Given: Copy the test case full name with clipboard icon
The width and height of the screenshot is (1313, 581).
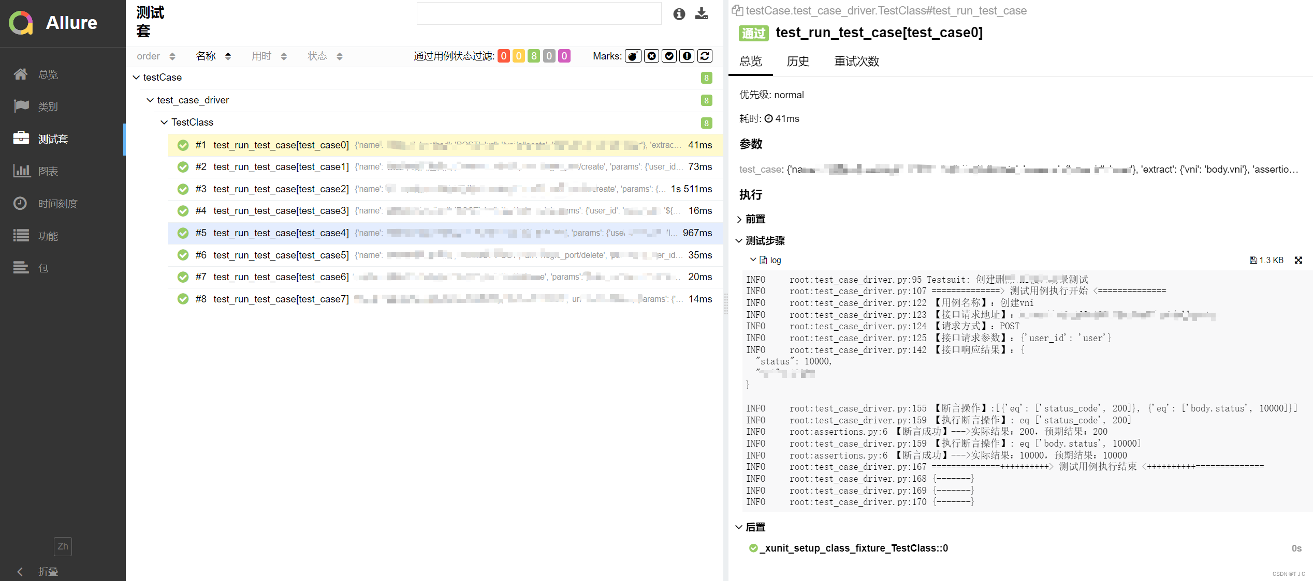Looking at the screenshot, I should (737, 10).
